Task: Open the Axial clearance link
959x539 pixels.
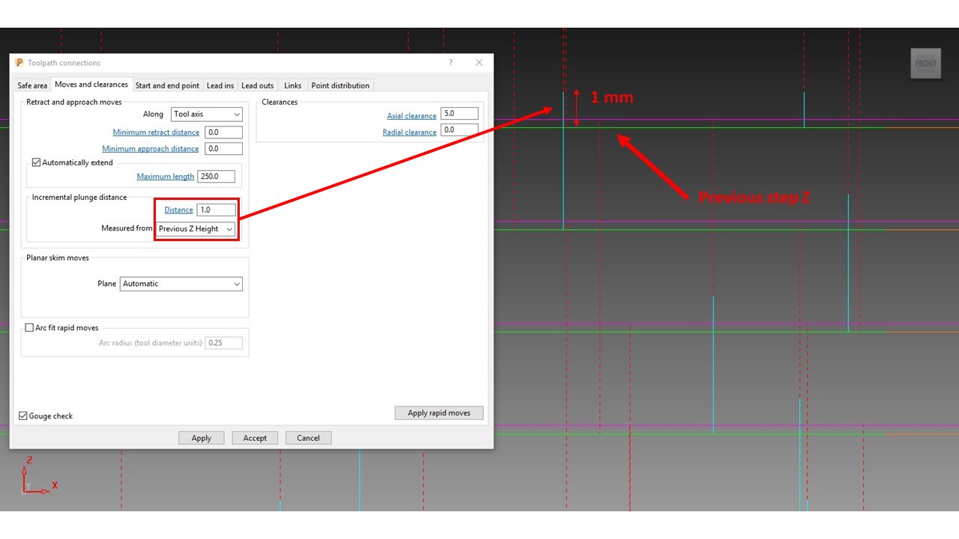Action: (x=411, y=115)
